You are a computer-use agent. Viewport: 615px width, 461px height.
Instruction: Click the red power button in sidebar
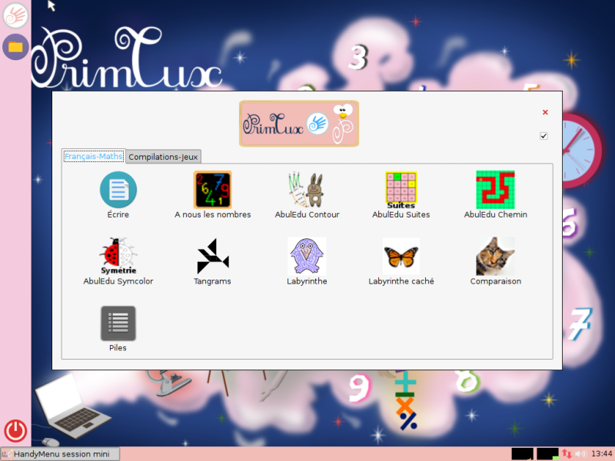coord(15,430)
